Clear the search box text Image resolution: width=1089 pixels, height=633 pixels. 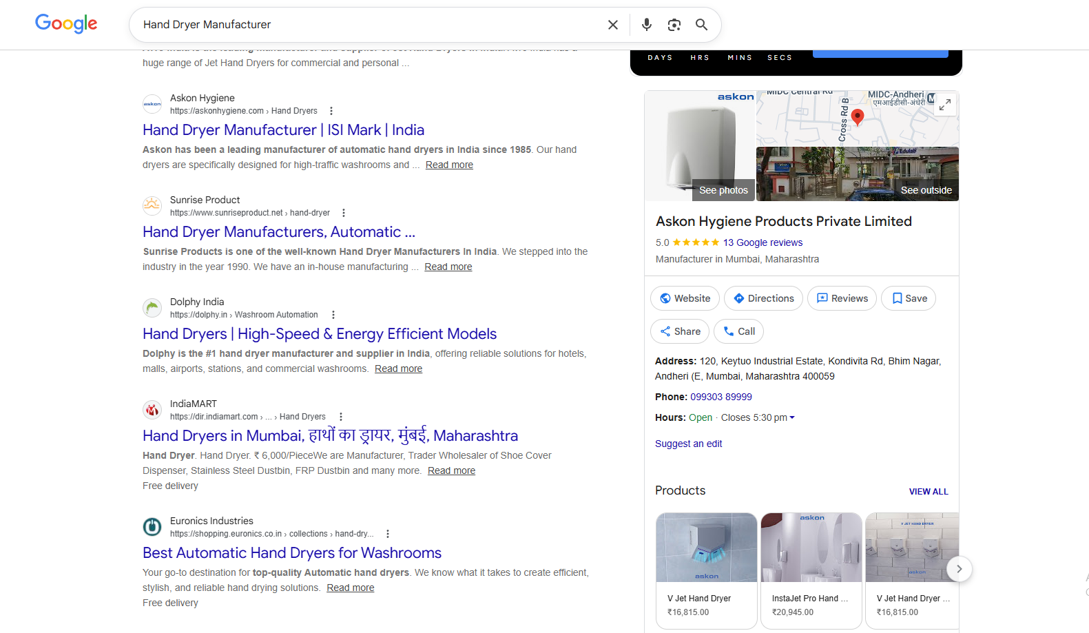coord(613,25)
